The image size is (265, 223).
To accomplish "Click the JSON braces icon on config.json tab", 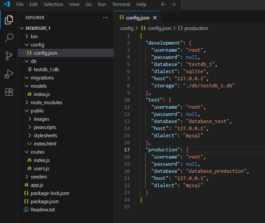I will pos(122,17).
